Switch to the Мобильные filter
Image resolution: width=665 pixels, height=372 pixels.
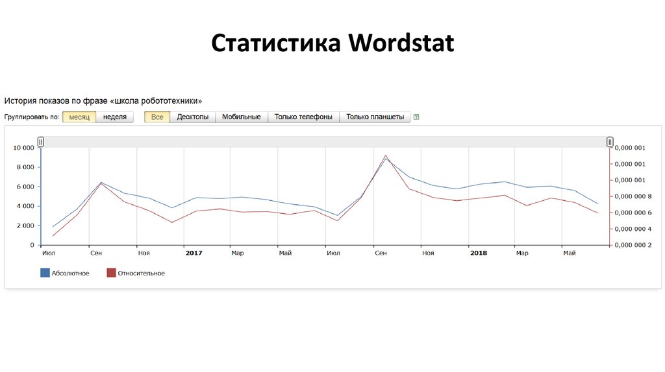[x=242, y=117]
